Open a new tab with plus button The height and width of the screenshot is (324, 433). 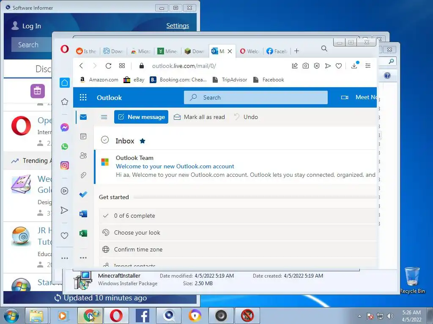pyautogui.click(x=296, y=51)
